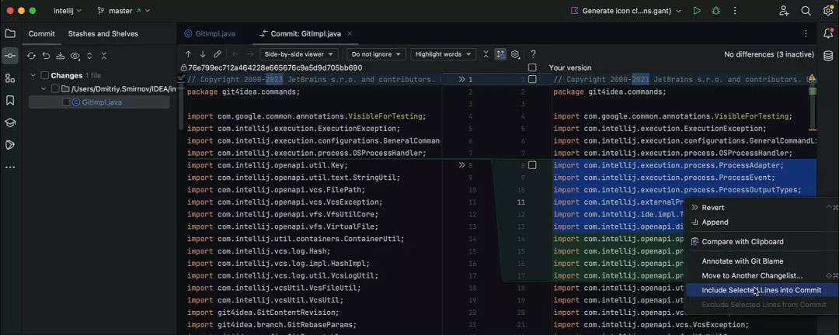Click the Debug bug icon

[x=716, y=11]
